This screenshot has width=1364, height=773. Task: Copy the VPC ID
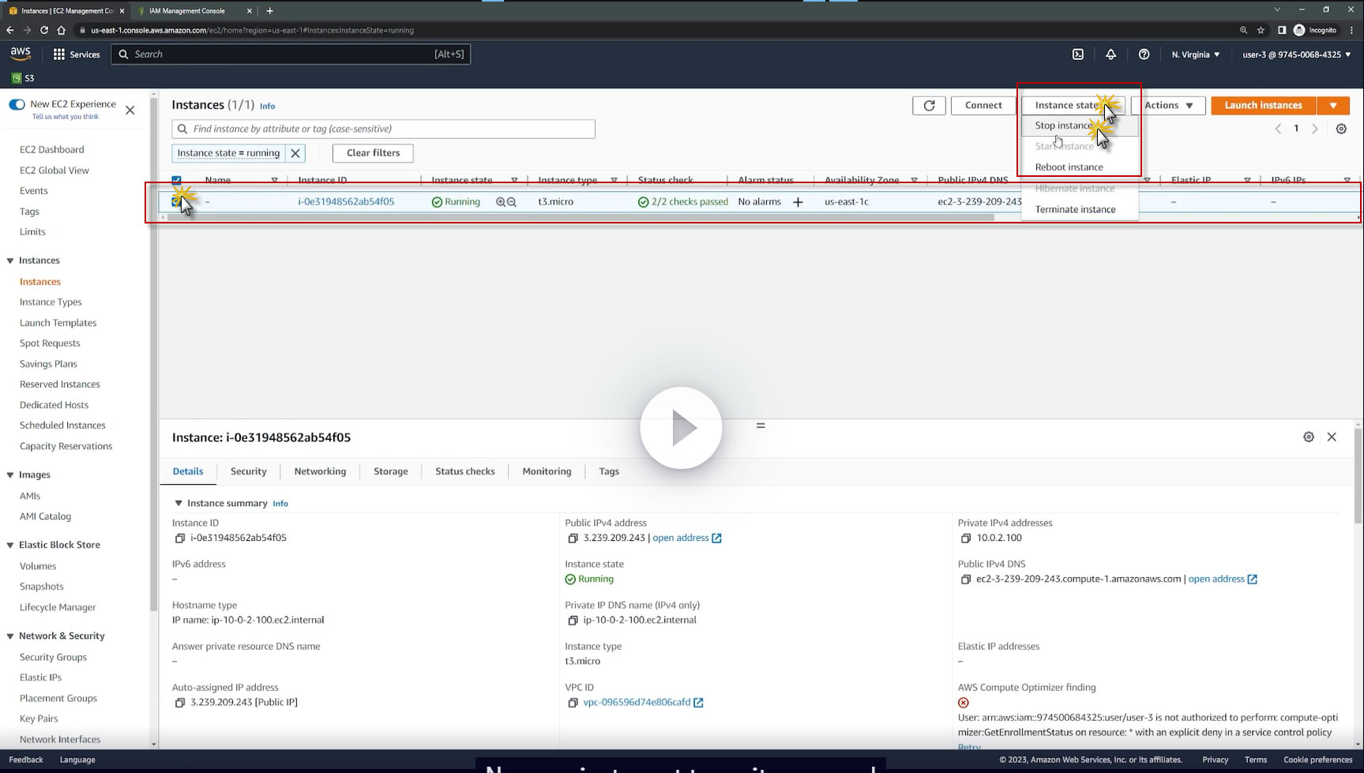(573, 703)
